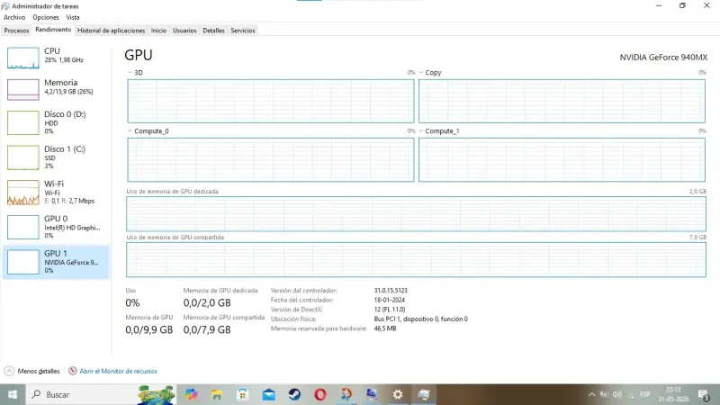Image resolution: width=720 pixels, height=405 pixels.
Task: Select Disco 0 (D:) HDD entry
Action: (56, 122)
